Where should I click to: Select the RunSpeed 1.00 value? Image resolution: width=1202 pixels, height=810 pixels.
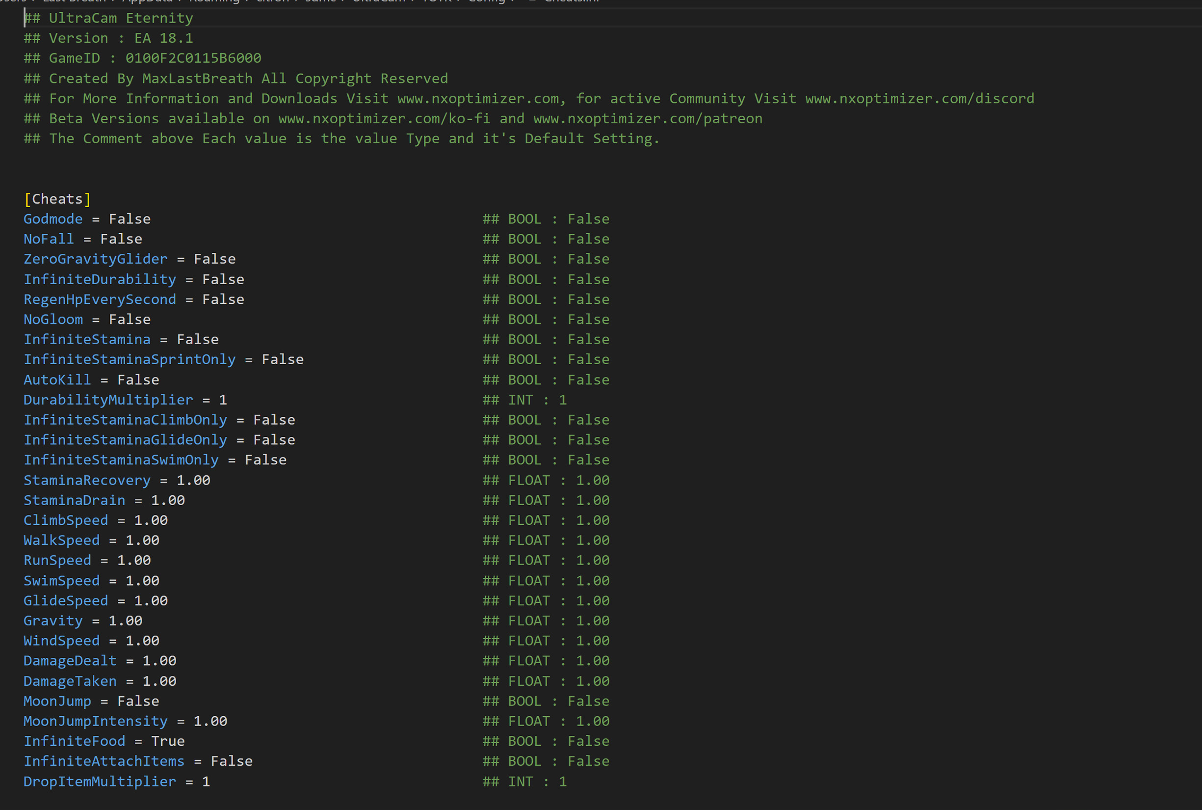coord(134,561)
